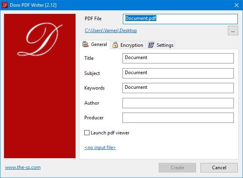Close the Doro PDF Writer window

(x=237, y=5)
